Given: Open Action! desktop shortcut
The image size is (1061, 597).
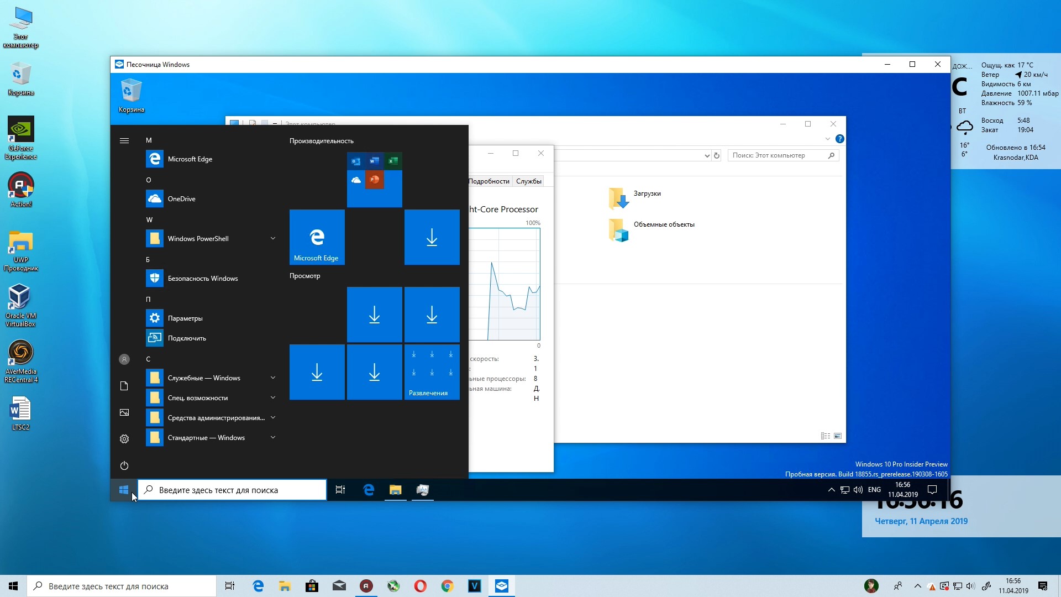Looking at the screenshot, I should [21, 190].
